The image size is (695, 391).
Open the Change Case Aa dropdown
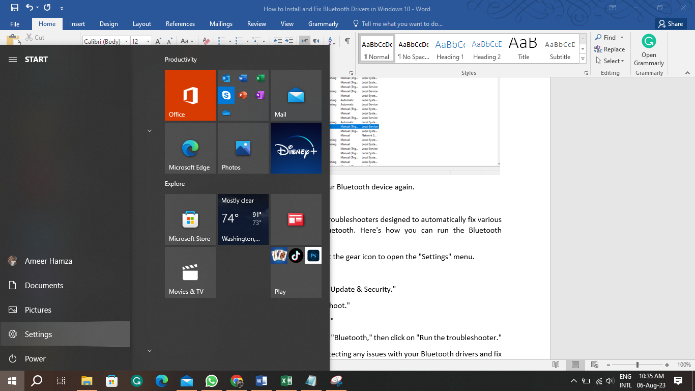(x=186, y=41)
